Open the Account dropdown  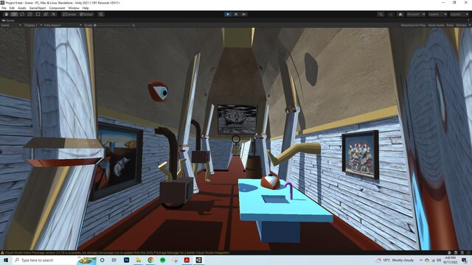(416, 14)
